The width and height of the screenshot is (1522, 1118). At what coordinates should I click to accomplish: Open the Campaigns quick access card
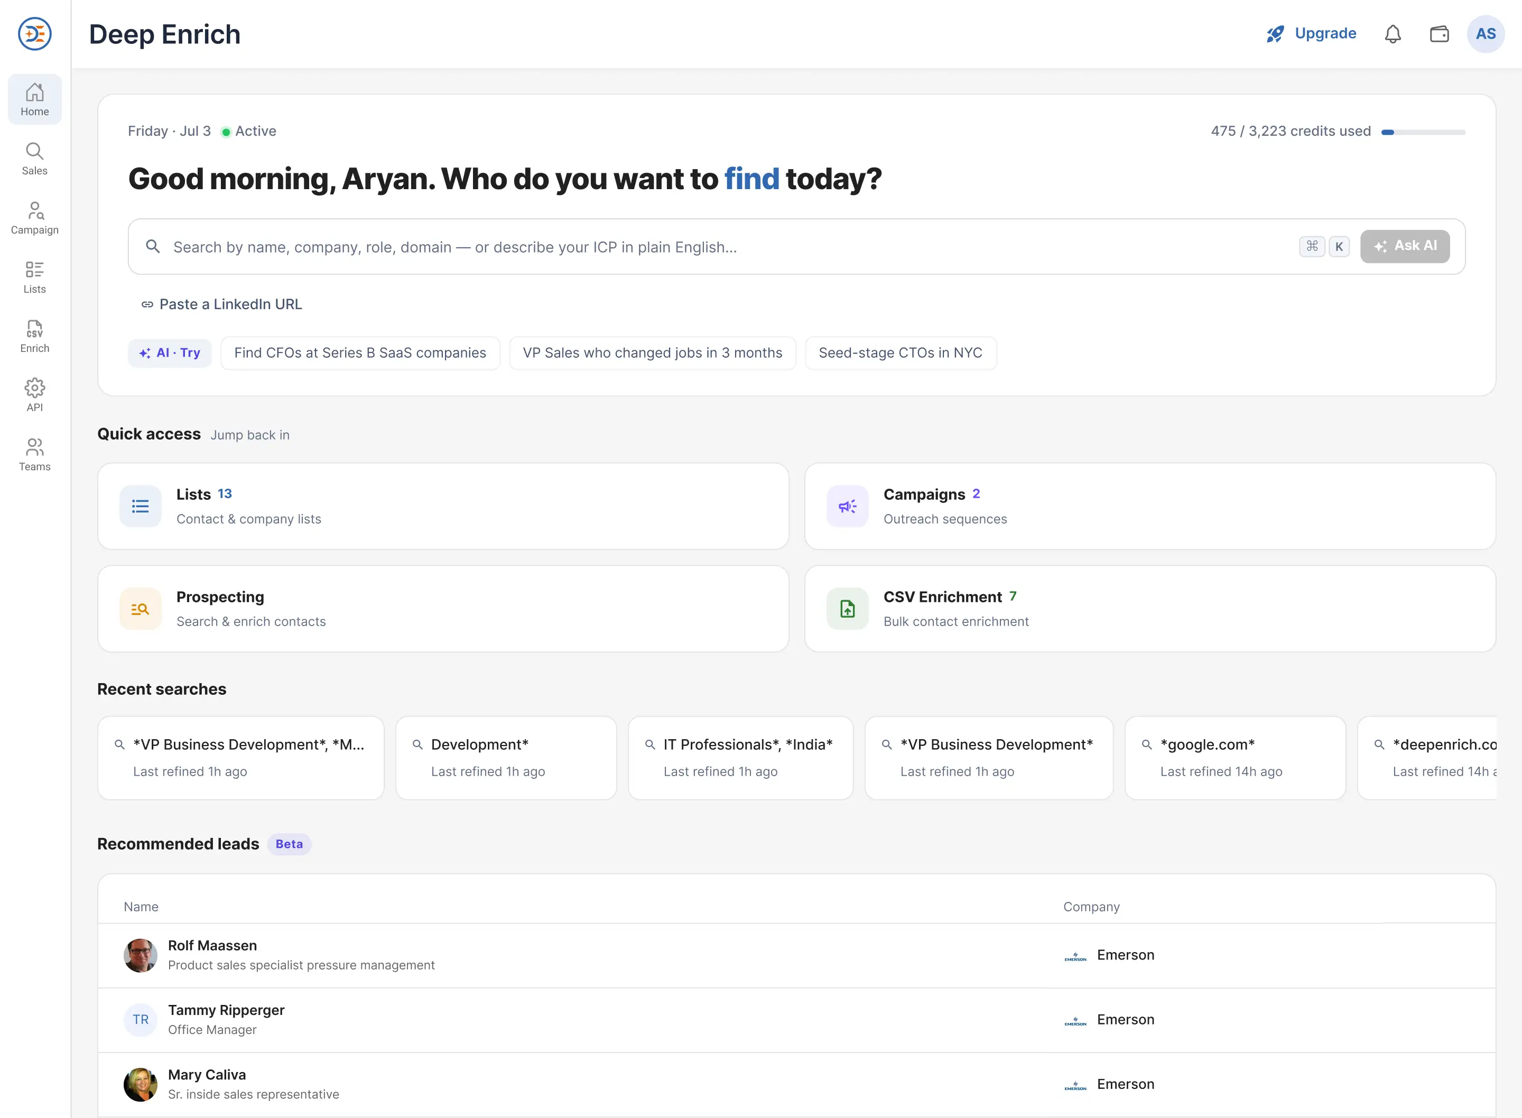point(1150,506)
